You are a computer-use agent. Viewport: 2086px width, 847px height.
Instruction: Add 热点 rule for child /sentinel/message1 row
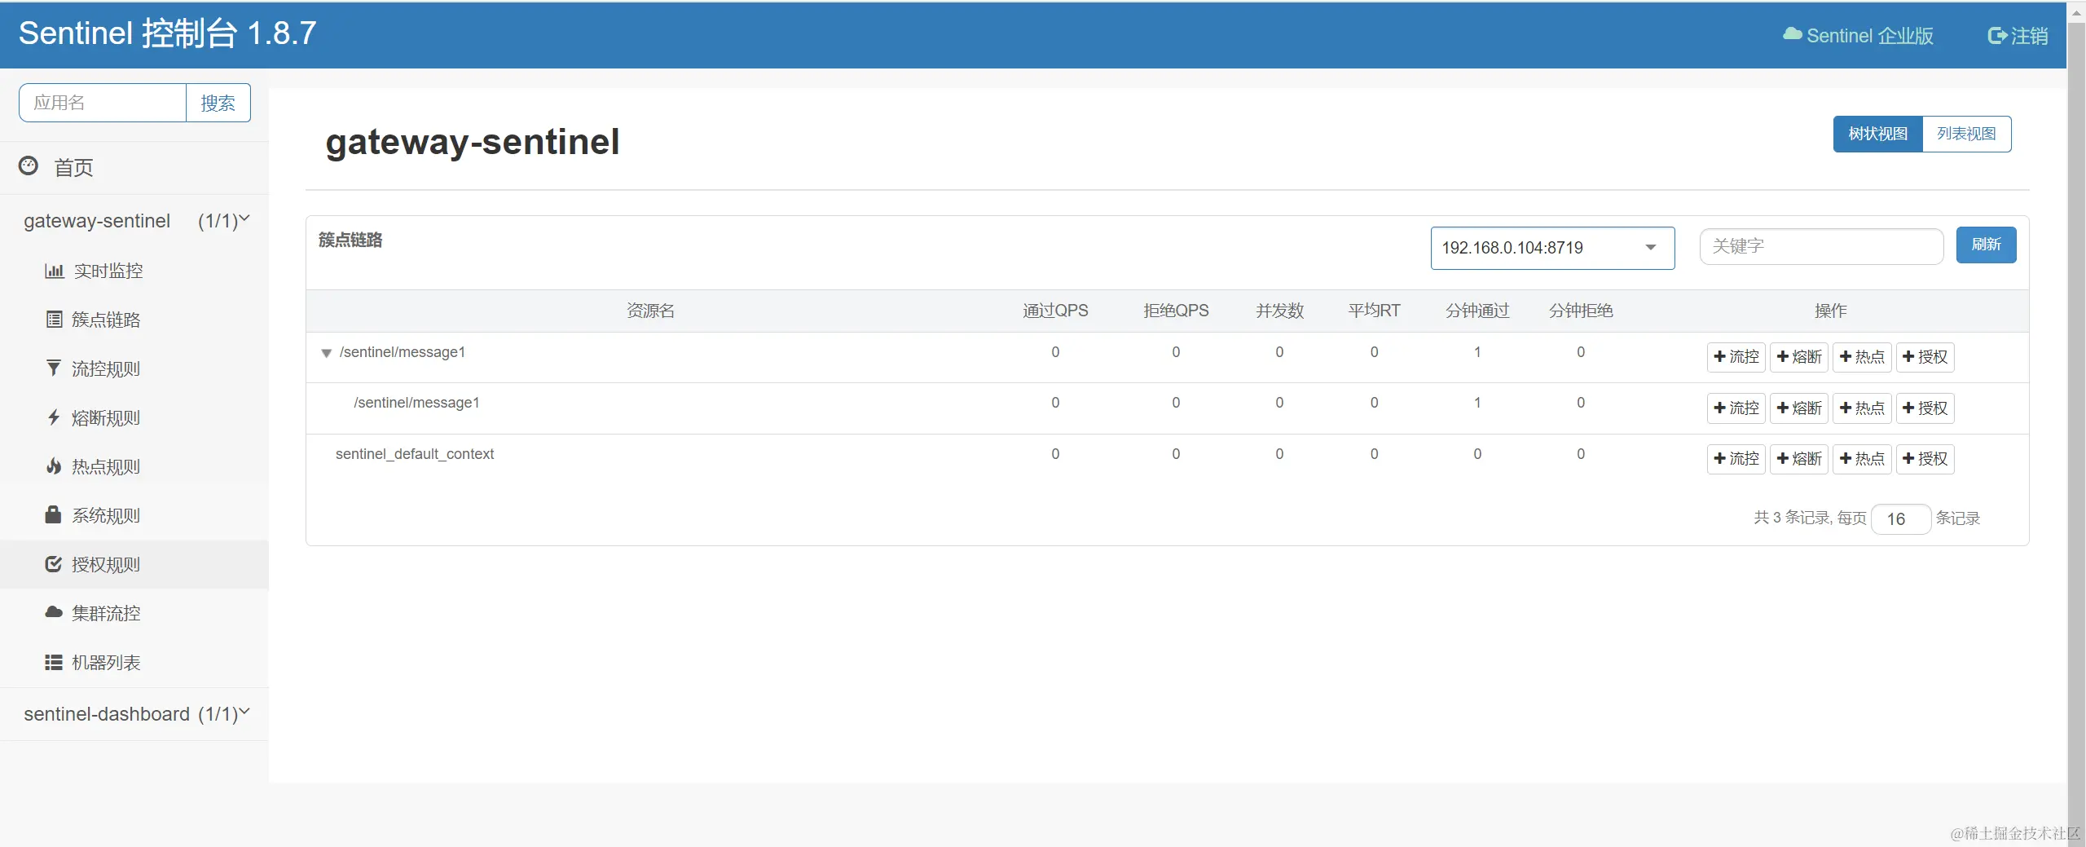coord(1862,408)
